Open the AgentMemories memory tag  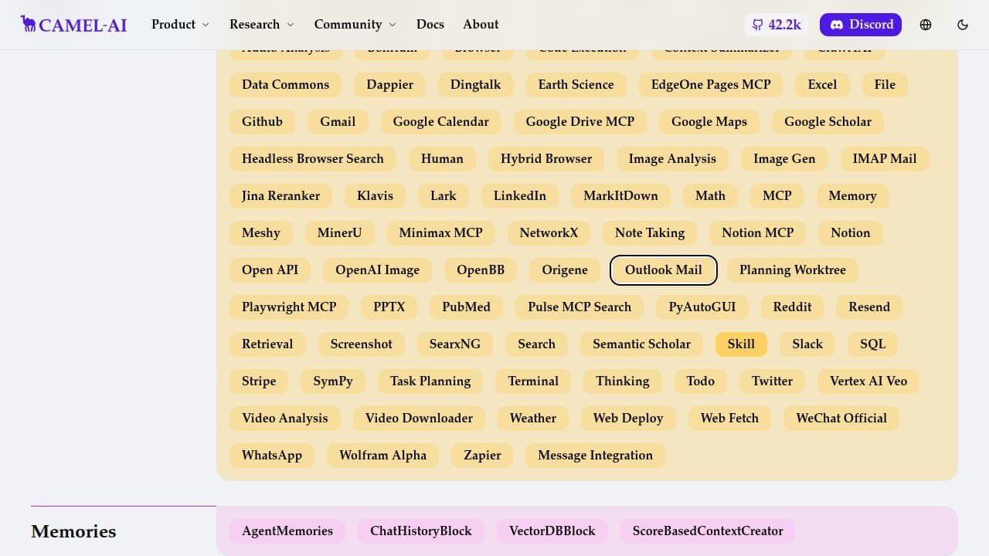coord(287,531)
